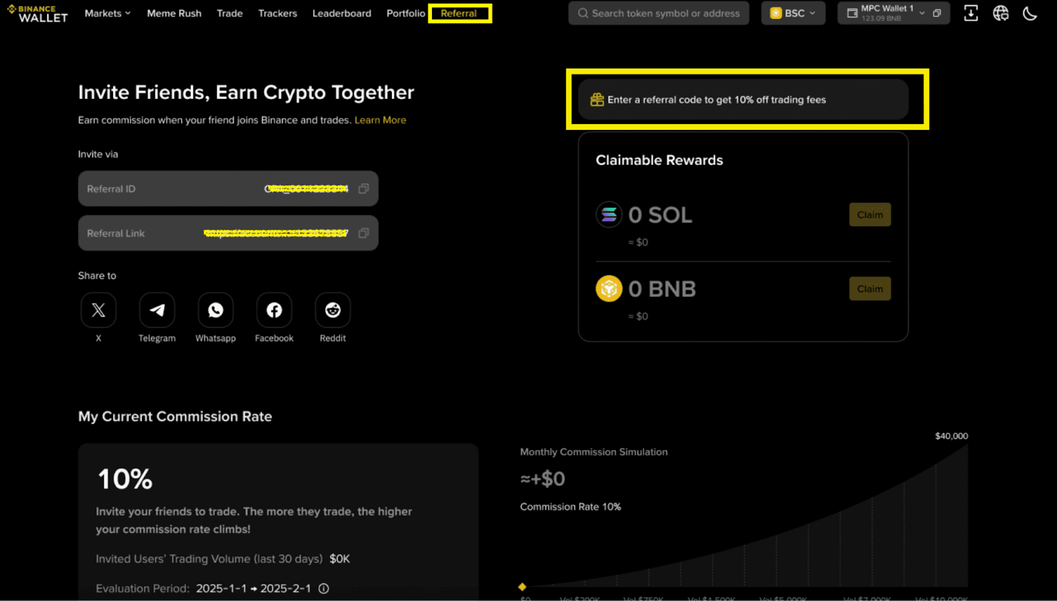The image size is (1057, 601).
Task: Expand the Markets dropdown menu
Action: point(108,13)
